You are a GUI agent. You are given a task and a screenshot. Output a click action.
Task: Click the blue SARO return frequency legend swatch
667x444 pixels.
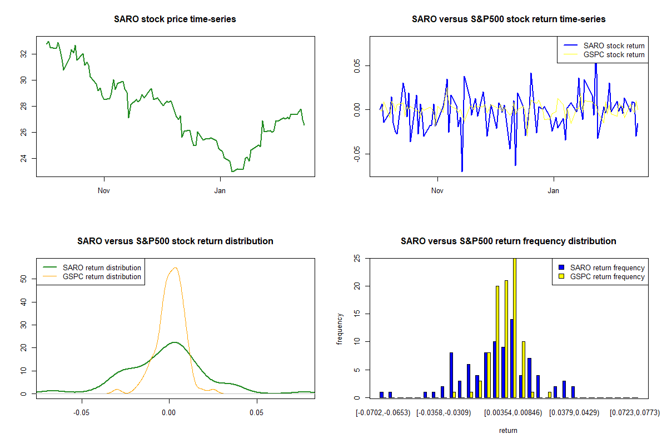pyautogui.click(x=561, y=268)
